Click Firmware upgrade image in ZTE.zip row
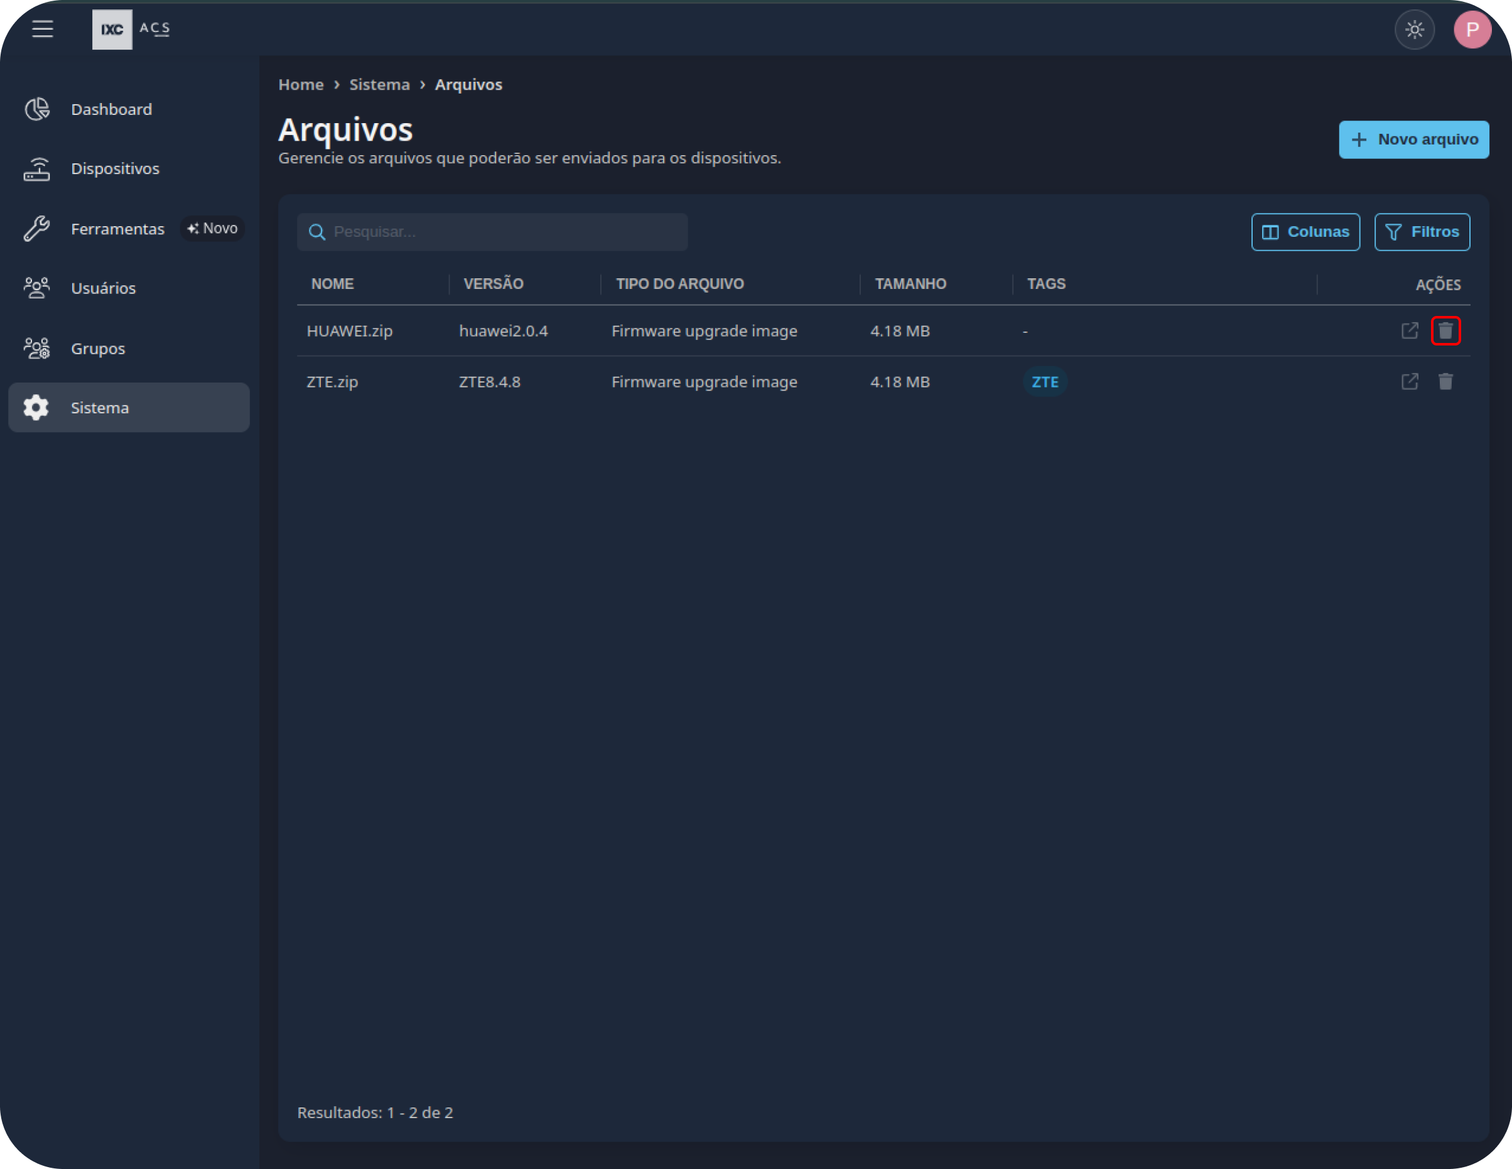Screen dimensions: 1512x1169 click(704, 383)
